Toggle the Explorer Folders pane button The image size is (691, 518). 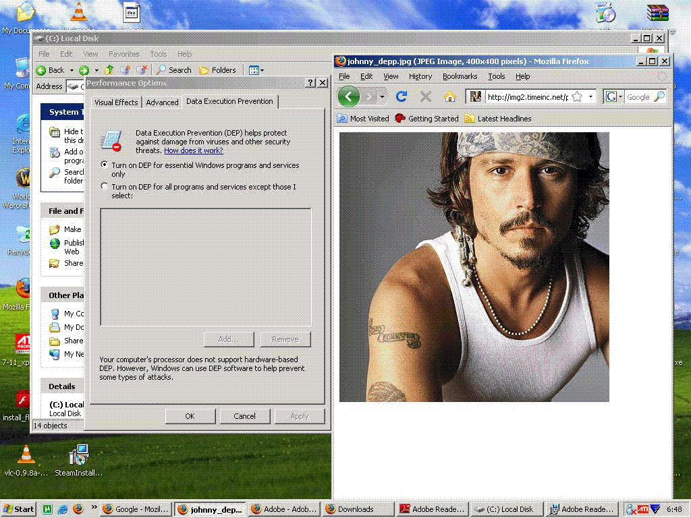click(x=217, y=70)
